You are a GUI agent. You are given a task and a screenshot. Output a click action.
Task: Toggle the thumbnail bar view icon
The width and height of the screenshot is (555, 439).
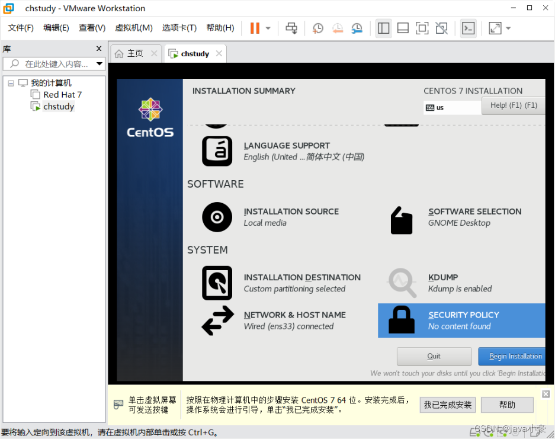pos(403,28)
